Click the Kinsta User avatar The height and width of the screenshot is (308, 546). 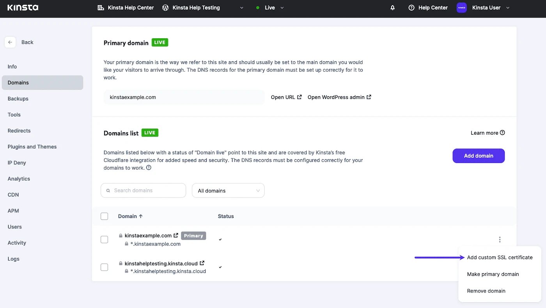point(462,8)
